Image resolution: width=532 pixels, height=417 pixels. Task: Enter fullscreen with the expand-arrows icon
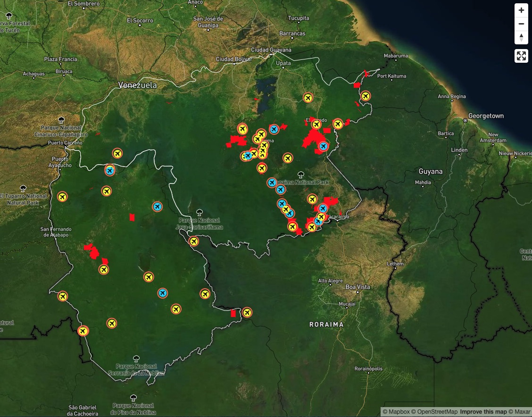tap(521, 56)
